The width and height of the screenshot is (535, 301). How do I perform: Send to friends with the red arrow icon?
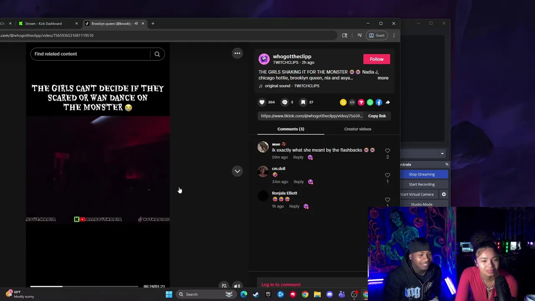361,102
